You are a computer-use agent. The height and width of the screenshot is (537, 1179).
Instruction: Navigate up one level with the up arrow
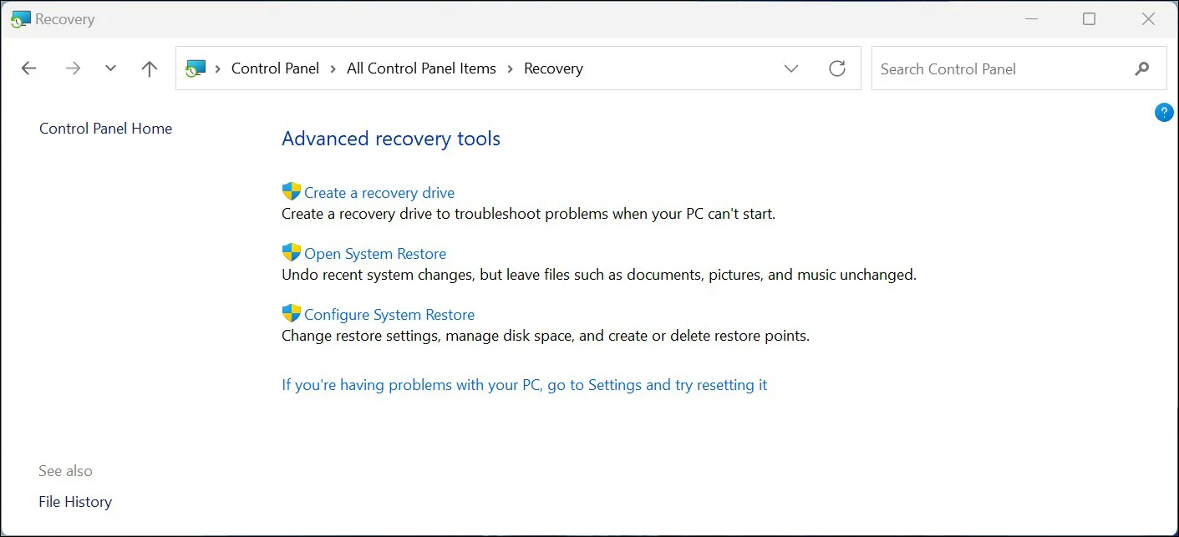(149, 68)
